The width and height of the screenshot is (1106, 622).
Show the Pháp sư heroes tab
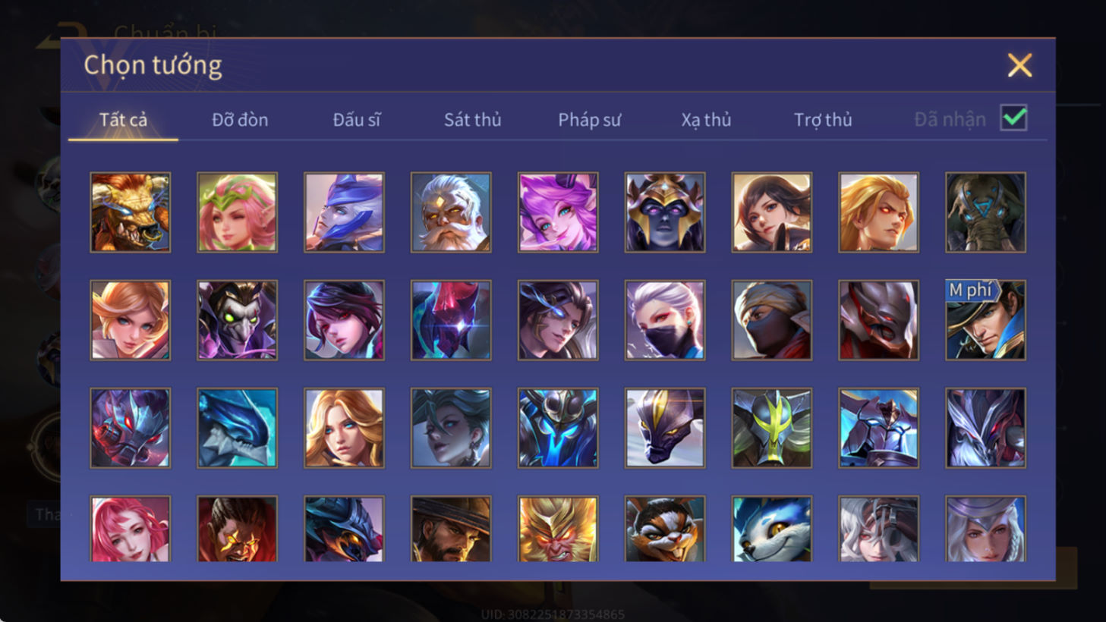[x=589, y=120]
